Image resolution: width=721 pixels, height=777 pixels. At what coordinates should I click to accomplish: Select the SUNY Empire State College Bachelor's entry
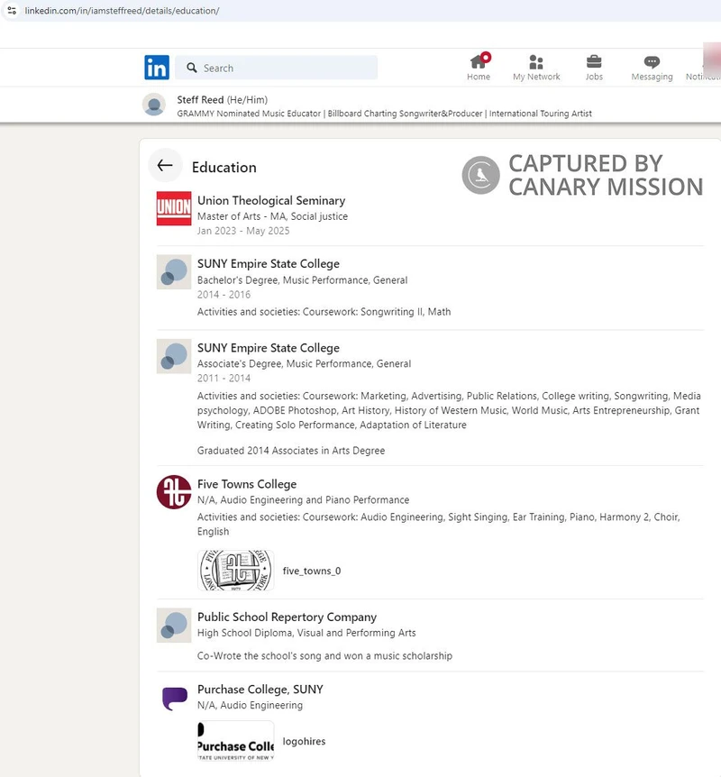click(x=268, y=263)
